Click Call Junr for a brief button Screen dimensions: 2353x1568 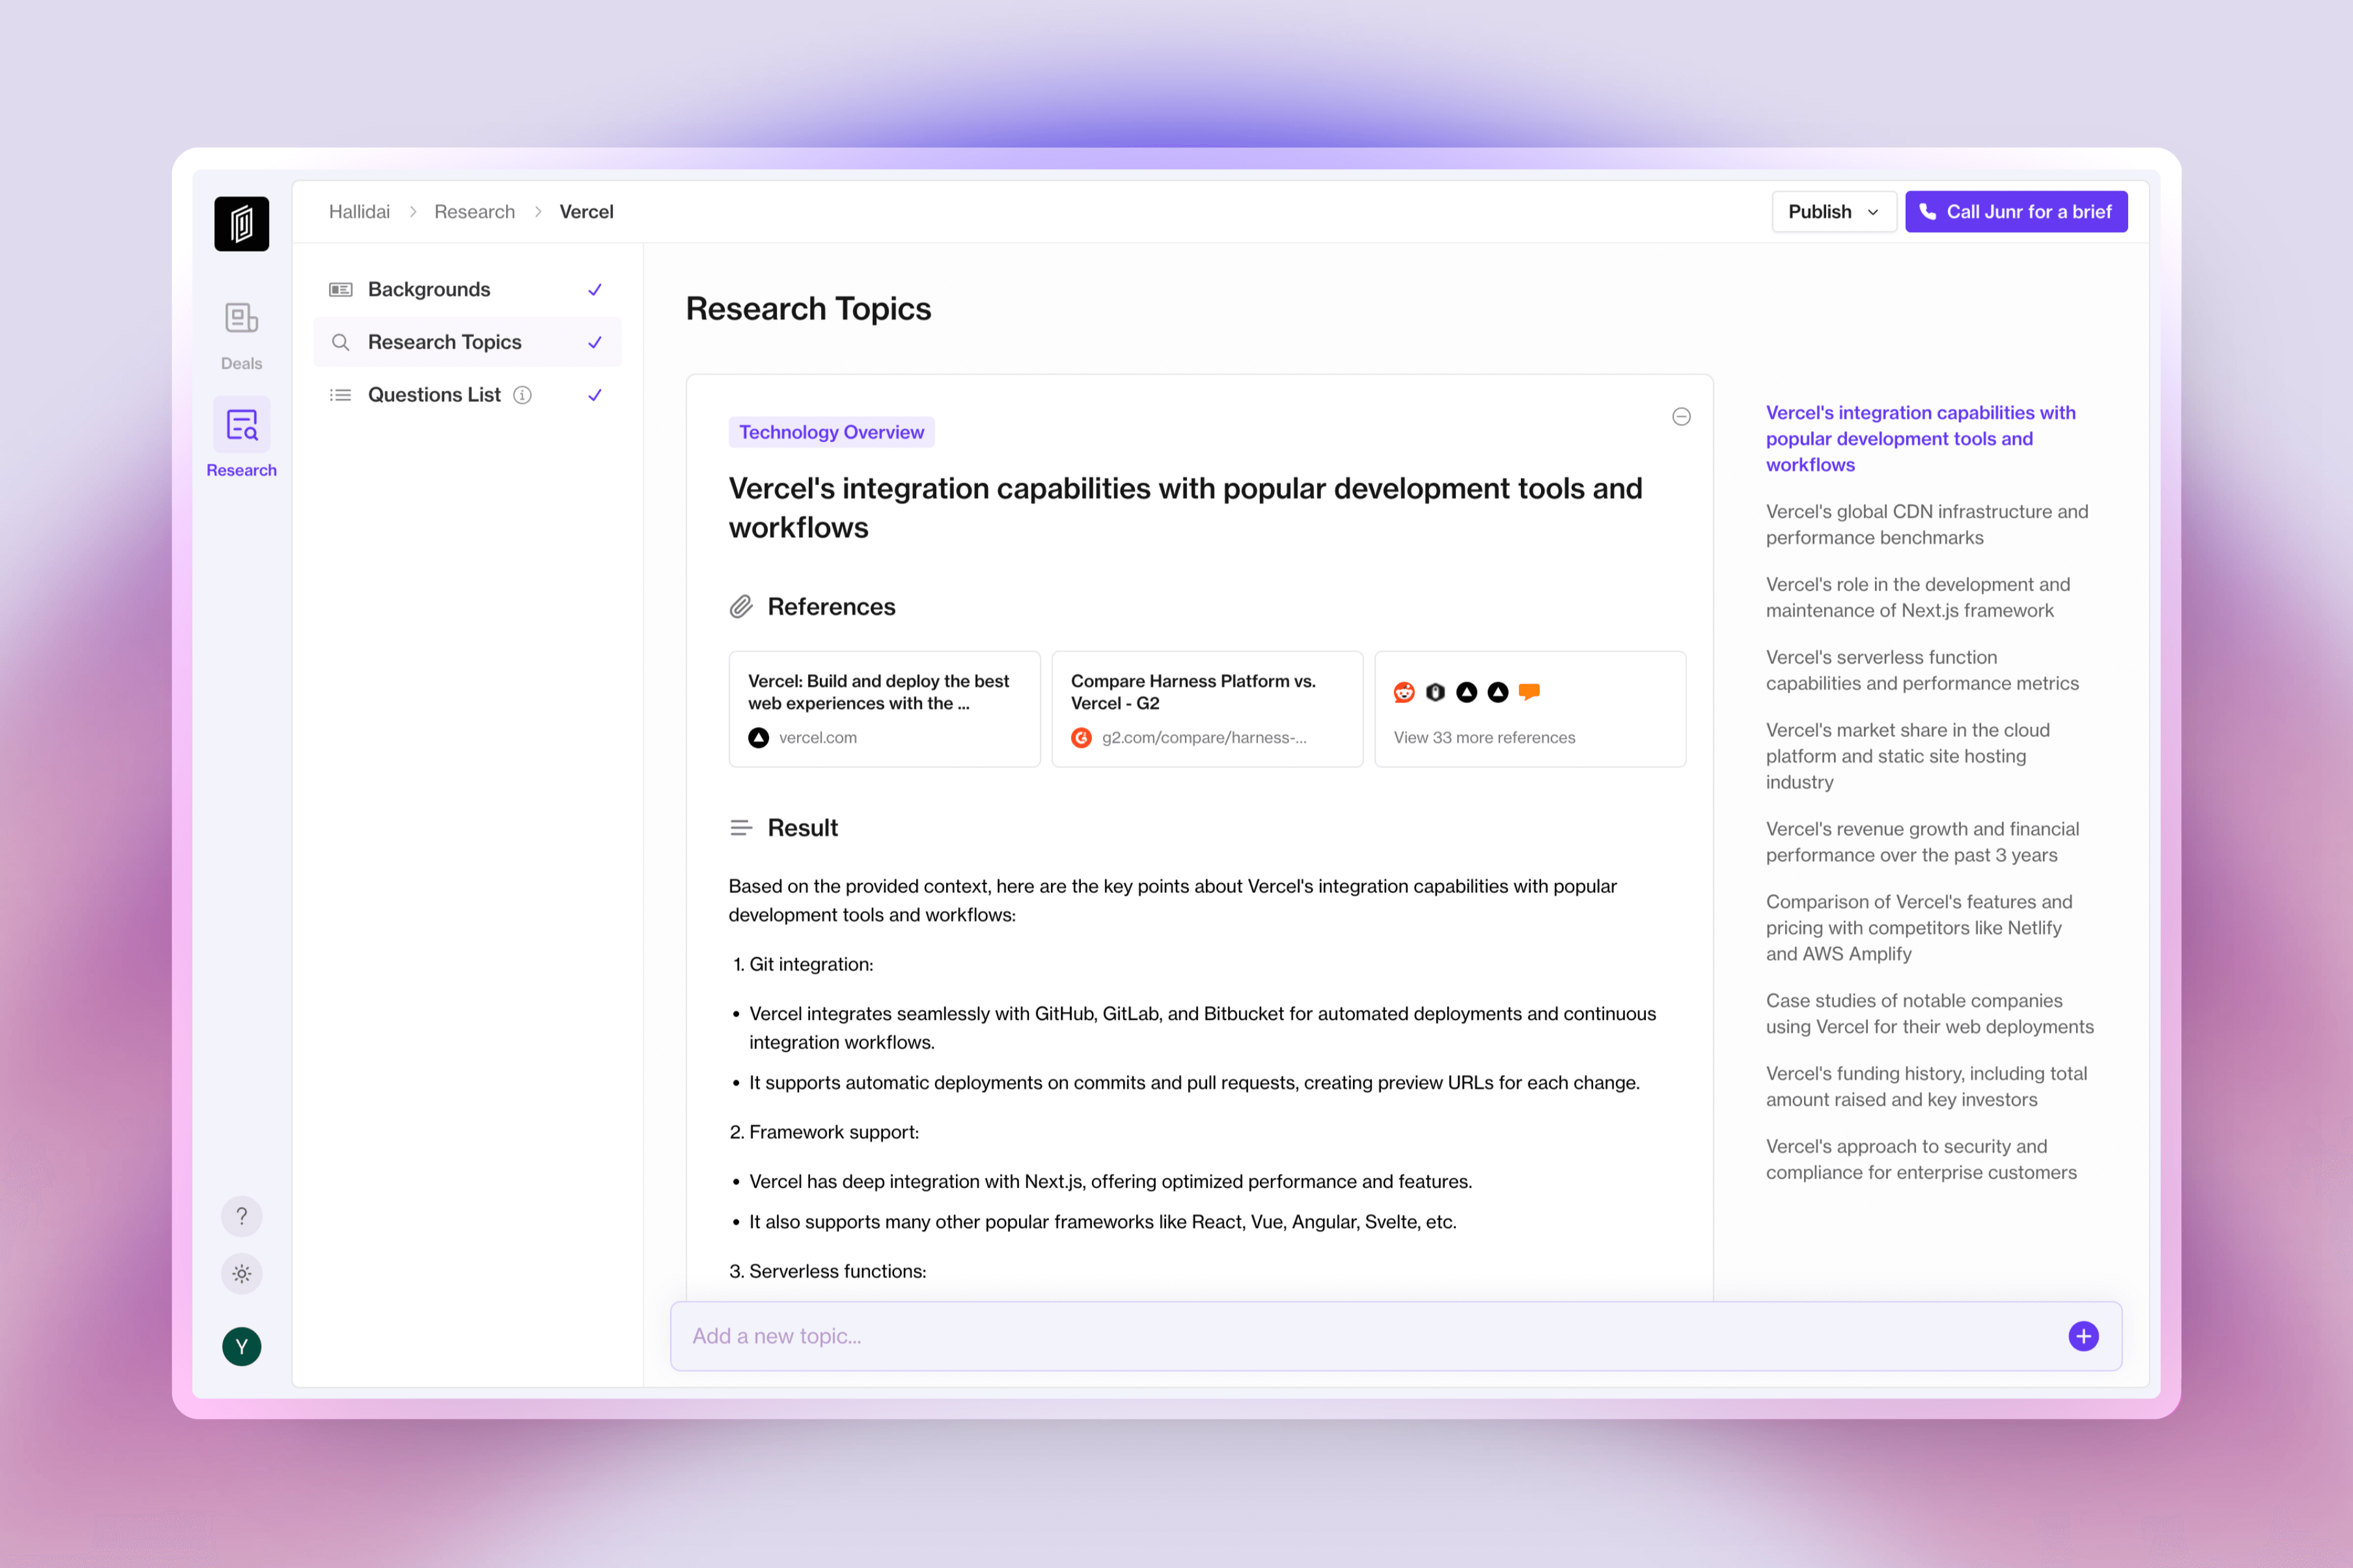2016,212
